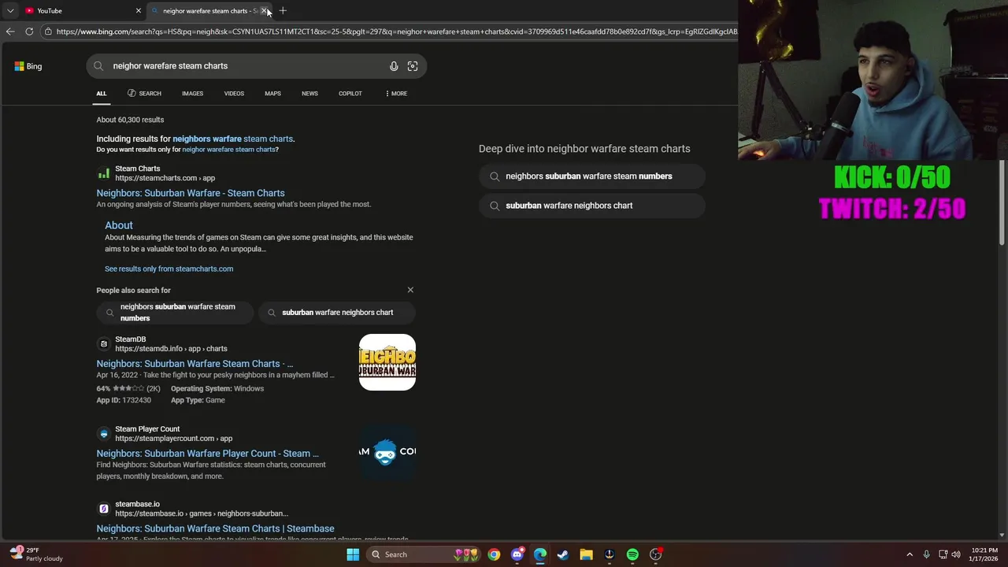Viewport: 1008px width, 567px height.
Task: Click See results only from steamcharts.com
Action: [x=169, y=269]
